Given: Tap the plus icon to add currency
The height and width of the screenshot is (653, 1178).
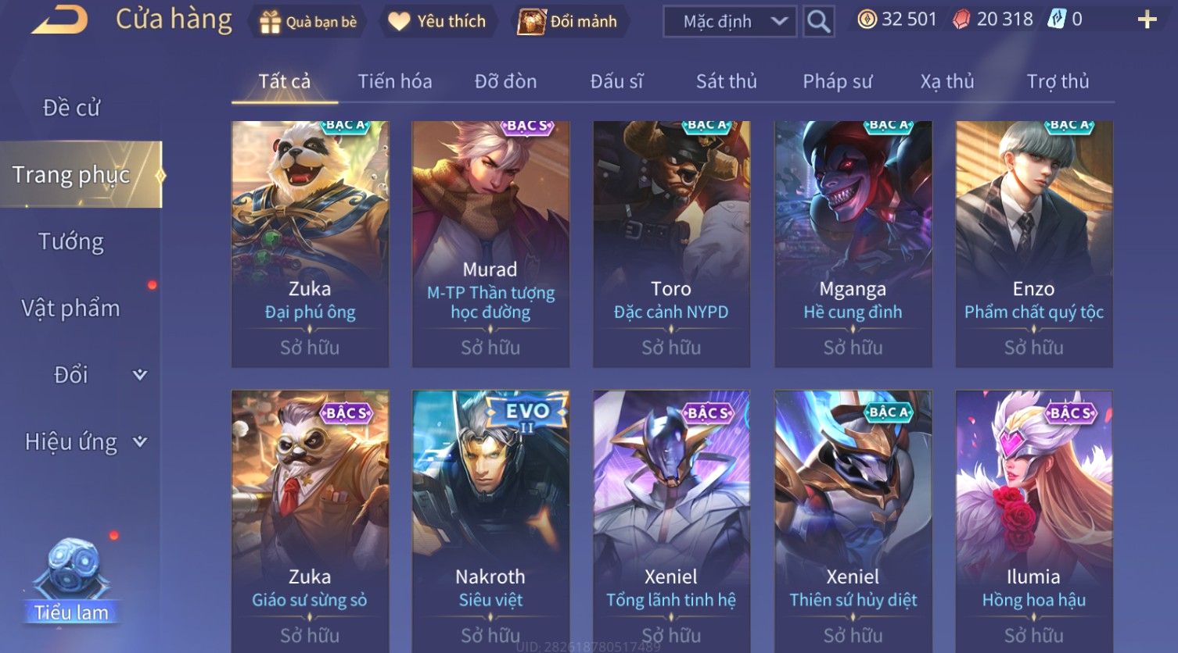Looking at the screenshot, I should [1147, 20].
